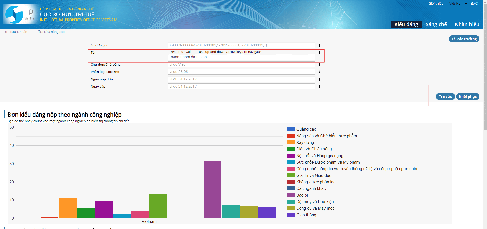487x229 pixels.
Task: Click info icon beside Chủ đơn/Chủ bằng field
Action: tap(319, 65)
